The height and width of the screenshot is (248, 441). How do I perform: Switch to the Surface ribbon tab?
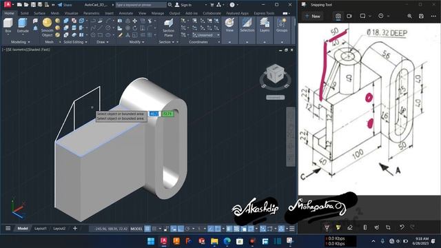pos(39,13)
